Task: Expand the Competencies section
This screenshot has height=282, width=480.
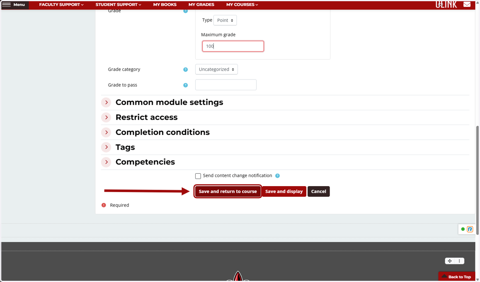Action: [x=106, y=162]
